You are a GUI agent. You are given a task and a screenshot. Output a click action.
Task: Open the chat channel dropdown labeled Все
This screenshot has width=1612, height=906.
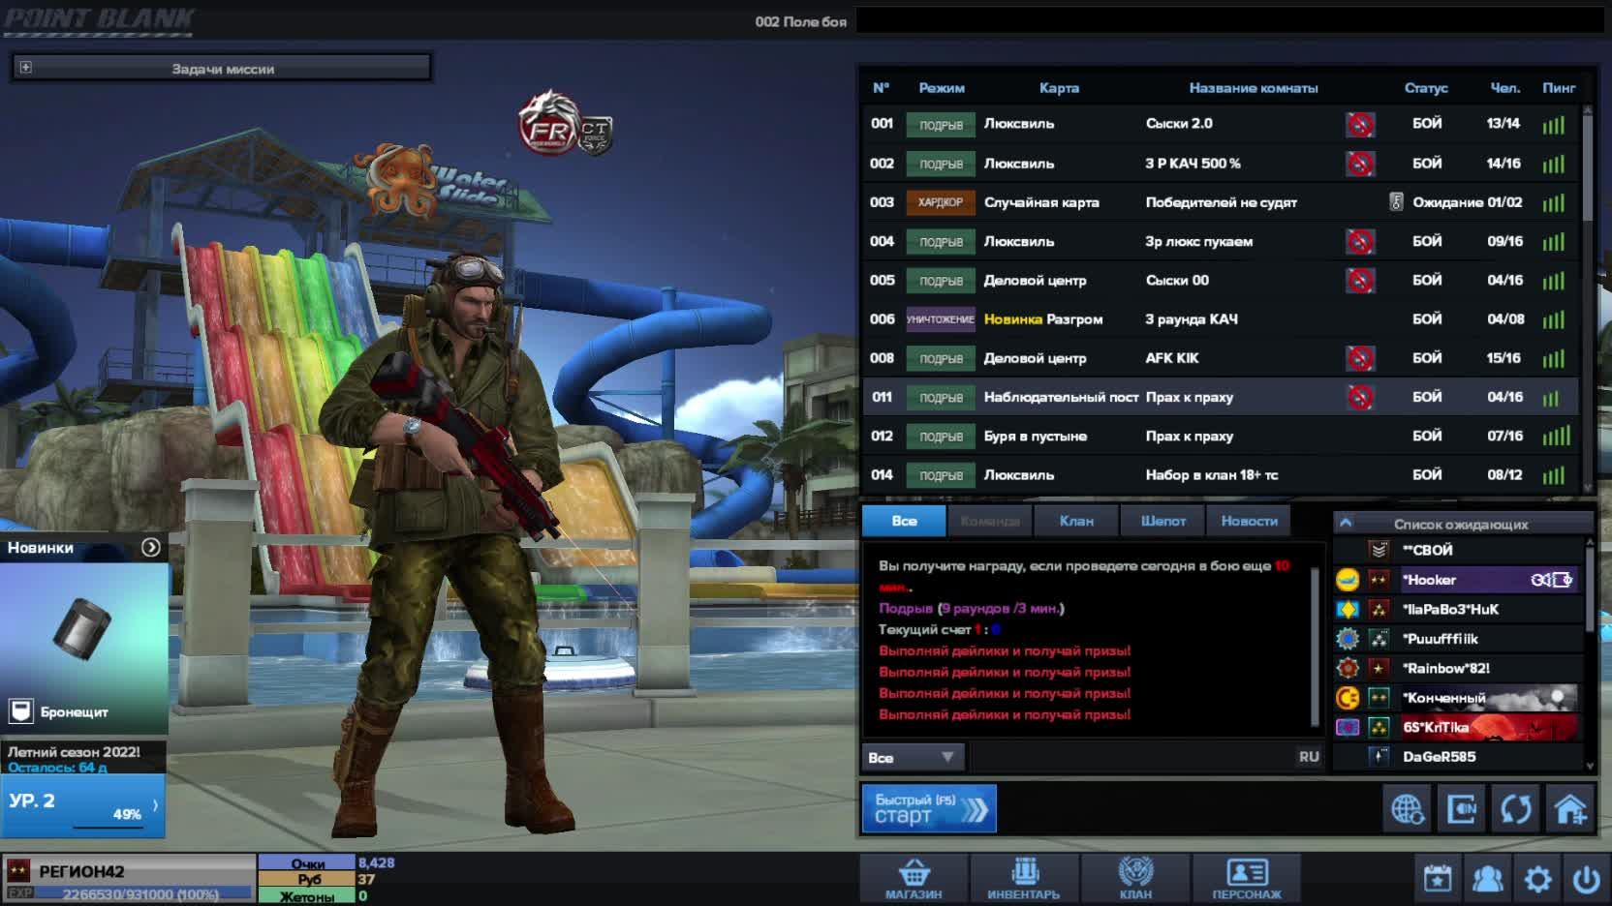pos(912,757)
